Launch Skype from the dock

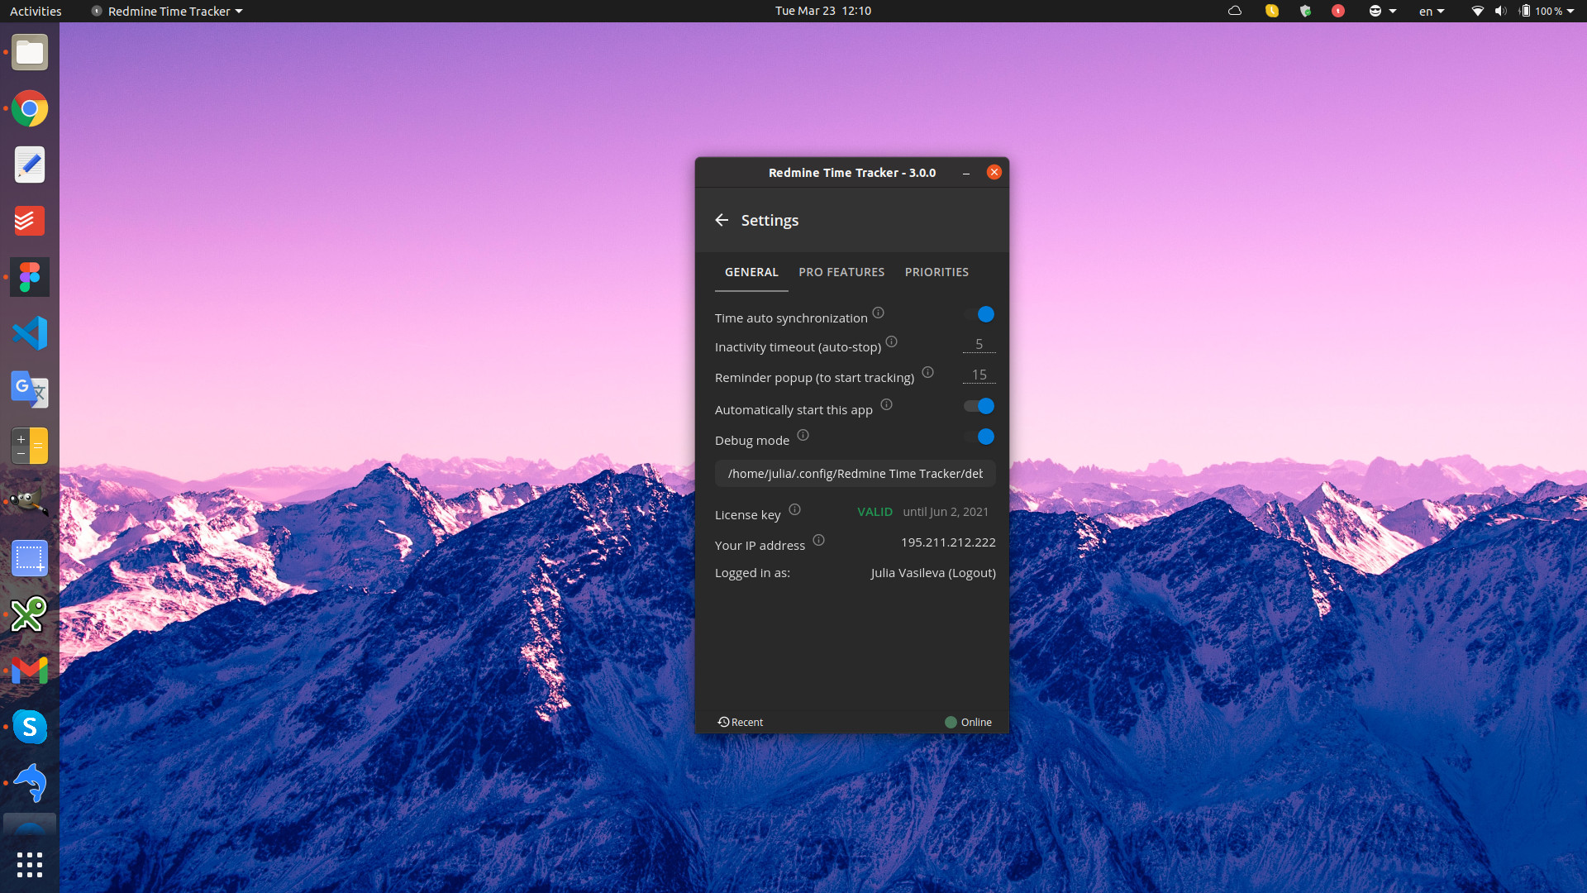coord(30,728)
